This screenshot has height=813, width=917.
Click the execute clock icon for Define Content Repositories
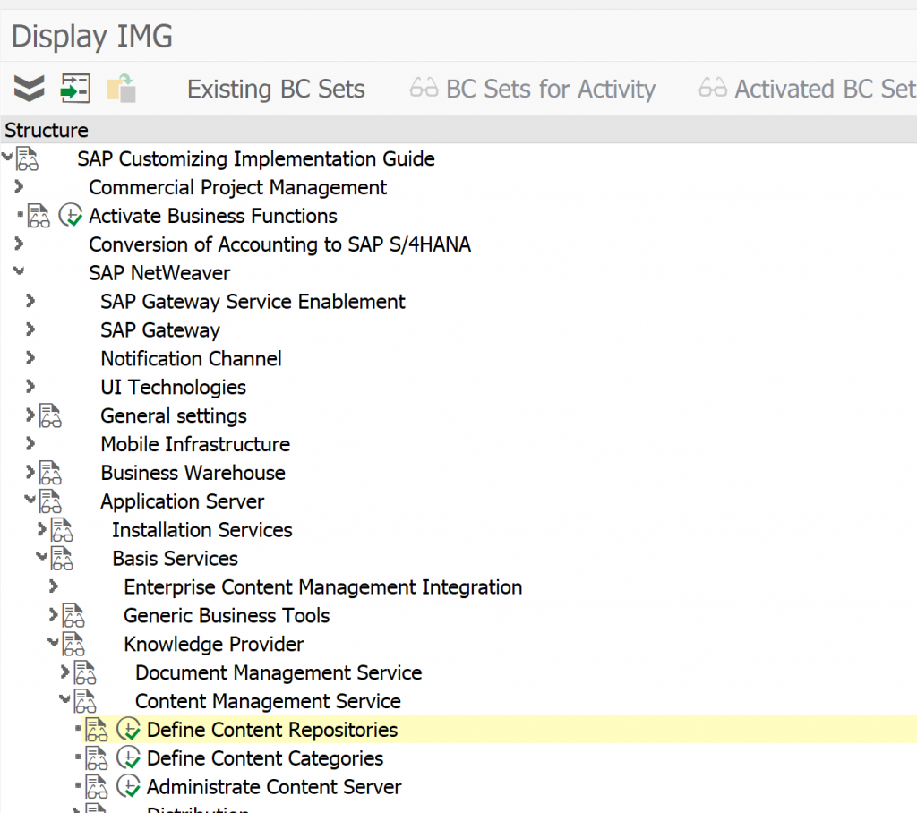click(129, 730)
